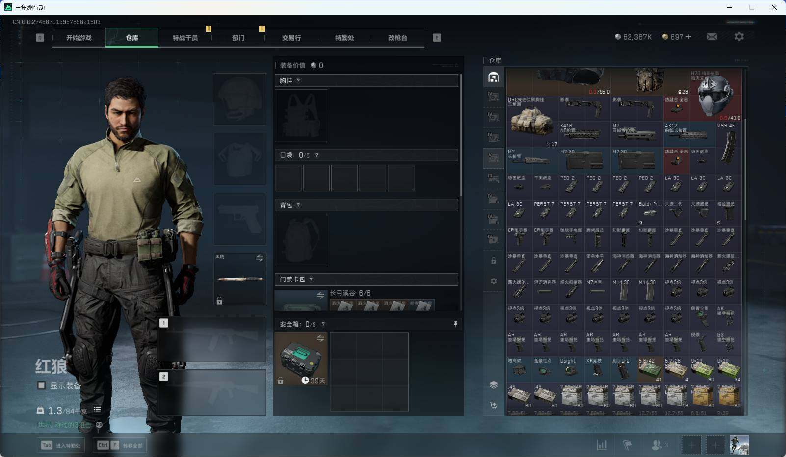Click the help icon next to 安全箱
Viewport: 786px width, 457px height.
tap(323, 324)
